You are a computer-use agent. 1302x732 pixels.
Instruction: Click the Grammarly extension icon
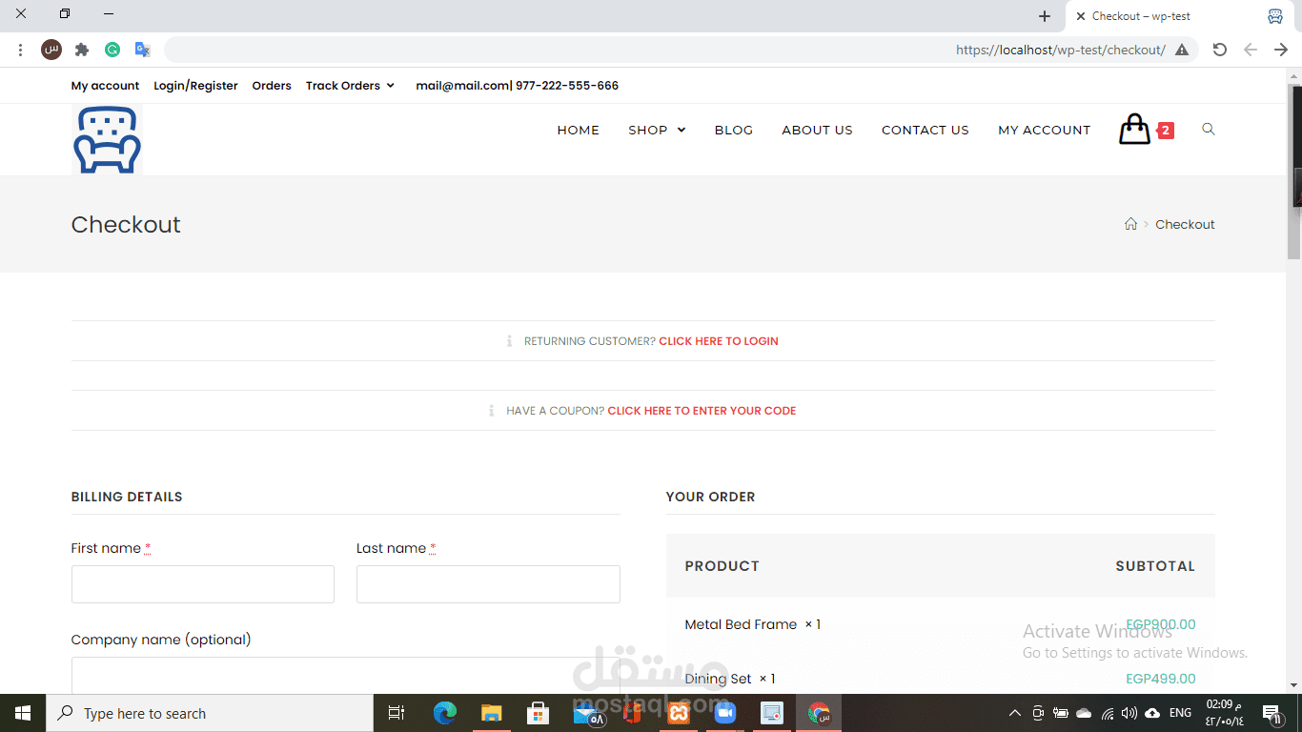click(x=112, y=50)
